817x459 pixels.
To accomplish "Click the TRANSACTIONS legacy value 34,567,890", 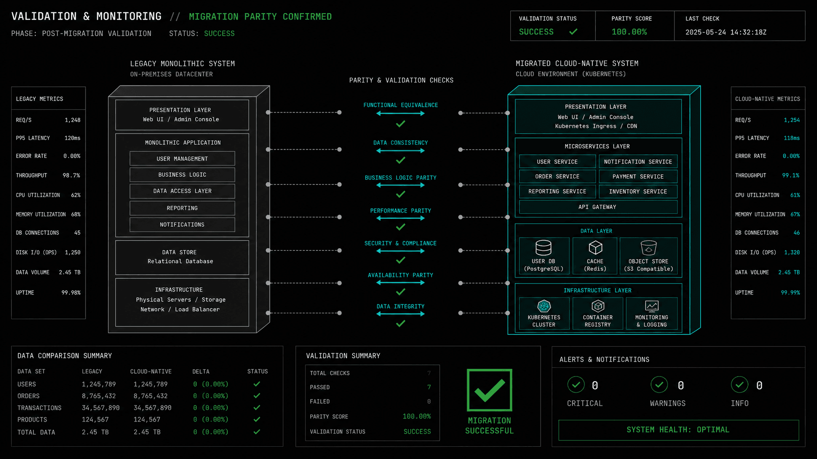I will [100, 408].
